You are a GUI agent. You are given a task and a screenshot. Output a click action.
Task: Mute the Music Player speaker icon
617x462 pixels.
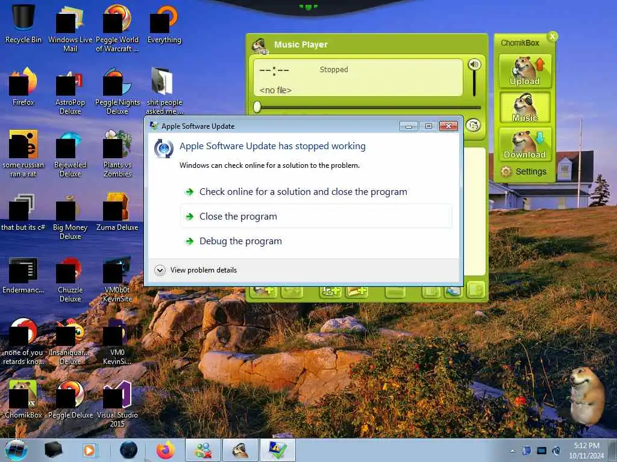(x=474, y=64)
